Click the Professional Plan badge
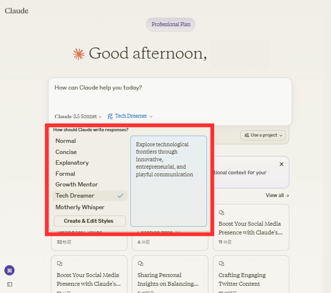 (171, 24)
